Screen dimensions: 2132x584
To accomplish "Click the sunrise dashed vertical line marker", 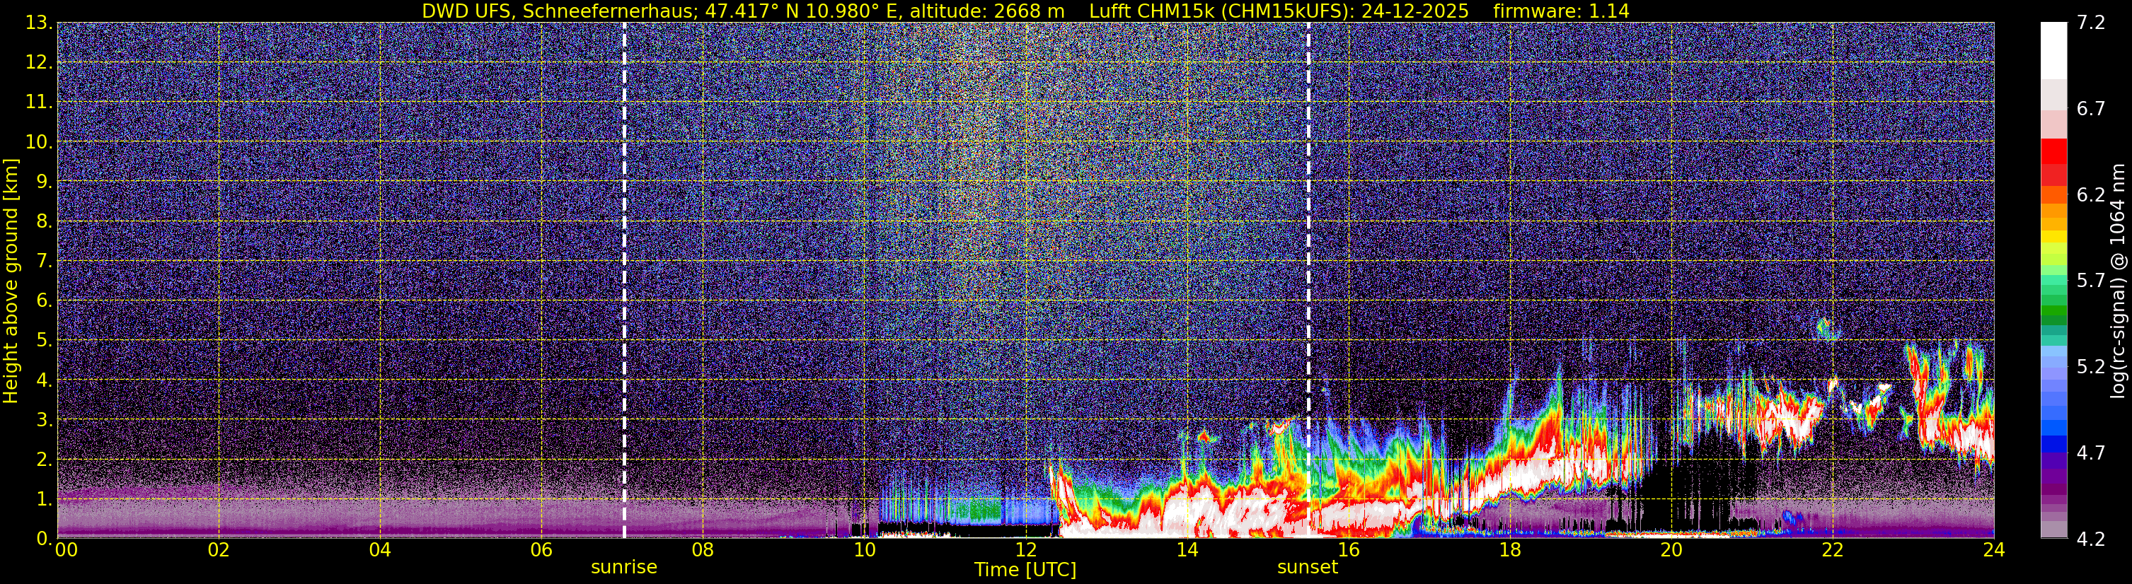I will (624, 279).
